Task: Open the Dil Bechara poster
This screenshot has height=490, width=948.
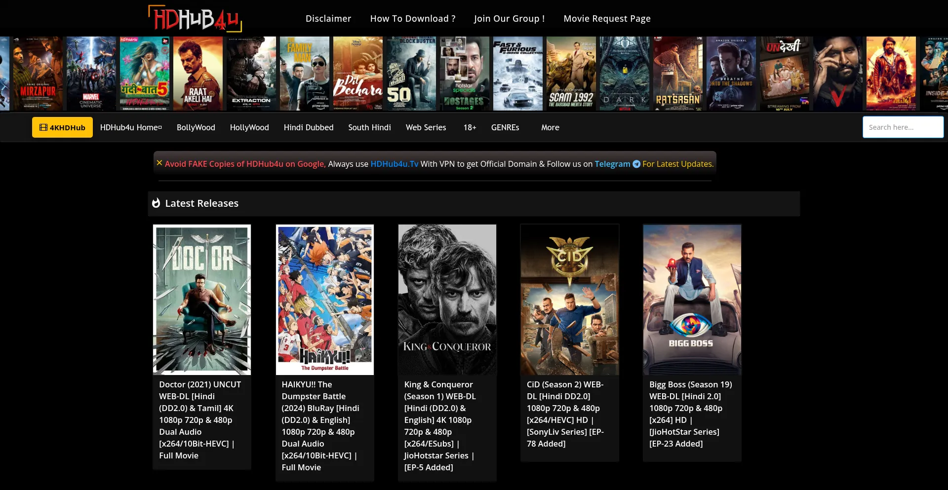Action: click(358, 74)
